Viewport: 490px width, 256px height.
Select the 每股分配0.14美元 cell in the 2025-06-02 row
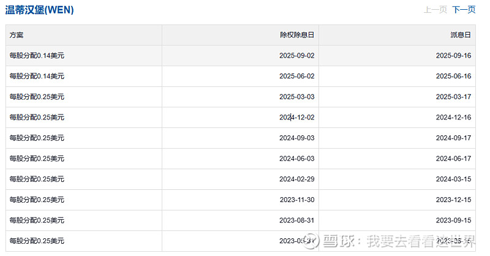tap(37, 77)
